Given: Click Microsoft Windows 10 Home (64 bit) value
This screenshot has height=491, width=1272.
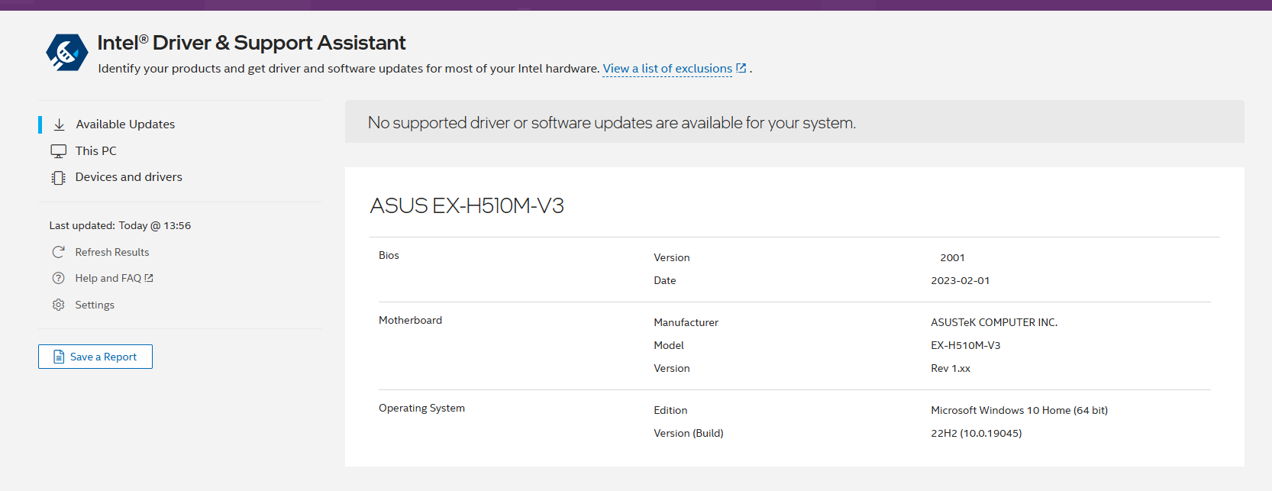Looking at the screenshot, I should pyautogui.click(x=1019, y=410).
